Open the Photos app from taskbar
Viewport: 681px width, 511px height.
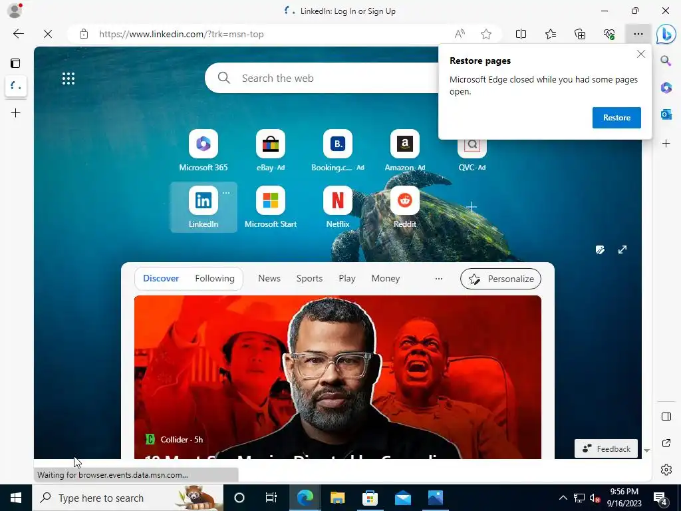(435, 498)
